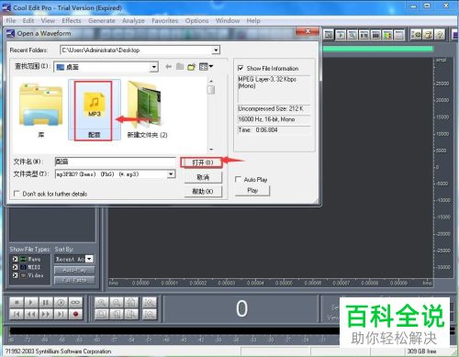
Task: Expand the 查找范围 桌面 dropdown
Action: [154, 67]
